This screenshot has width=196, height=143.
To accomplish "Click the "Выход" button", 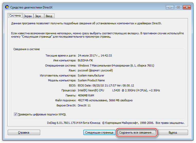I will tap(173, 133).
